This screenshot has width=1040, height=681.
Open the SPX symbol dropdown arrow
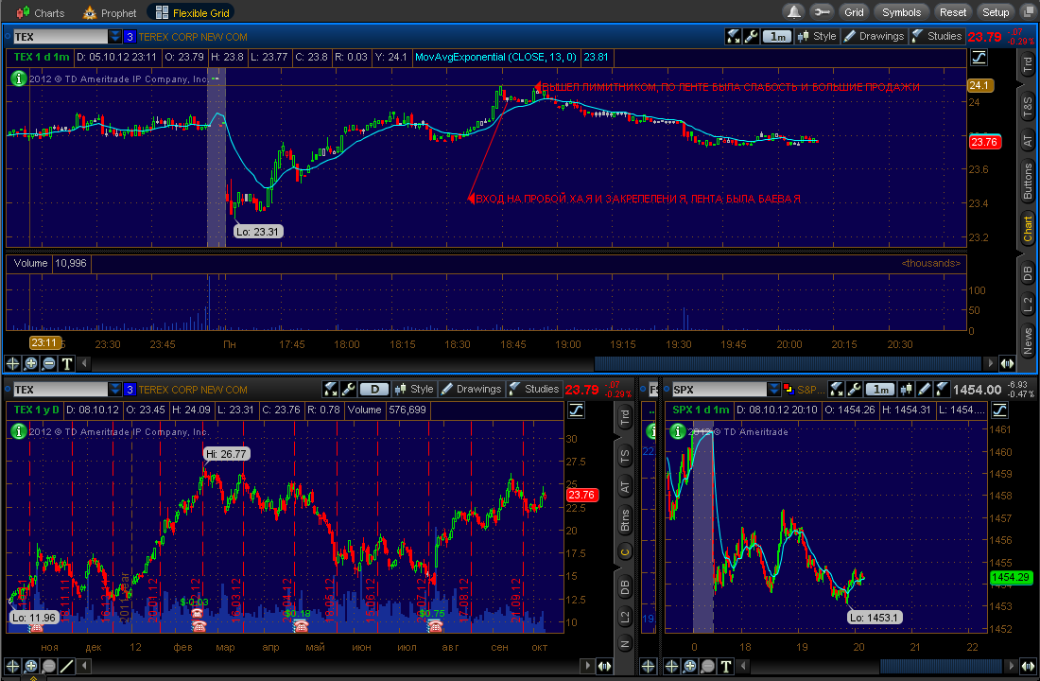click(773, 389)
